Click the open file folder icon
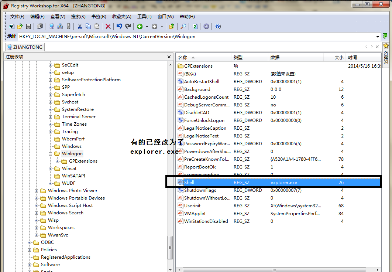Image resolution: width=392 pixels, height=272 pixels. click(20, 26)
